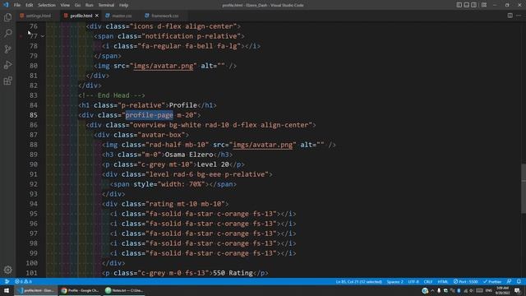526x296 pixels.
Task: Click the editor vertical scrollbar thumb
Action: pos(524,188)
